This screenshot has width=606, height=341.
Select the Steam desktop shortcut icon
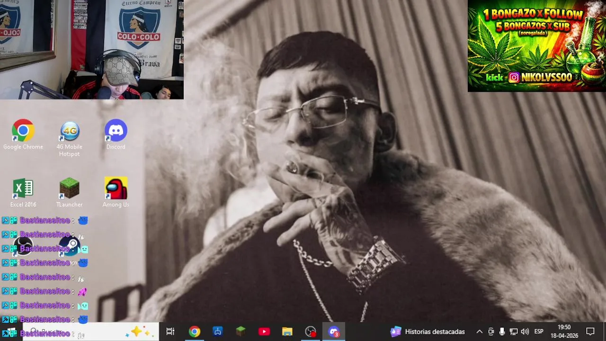(x=70, y=246)
